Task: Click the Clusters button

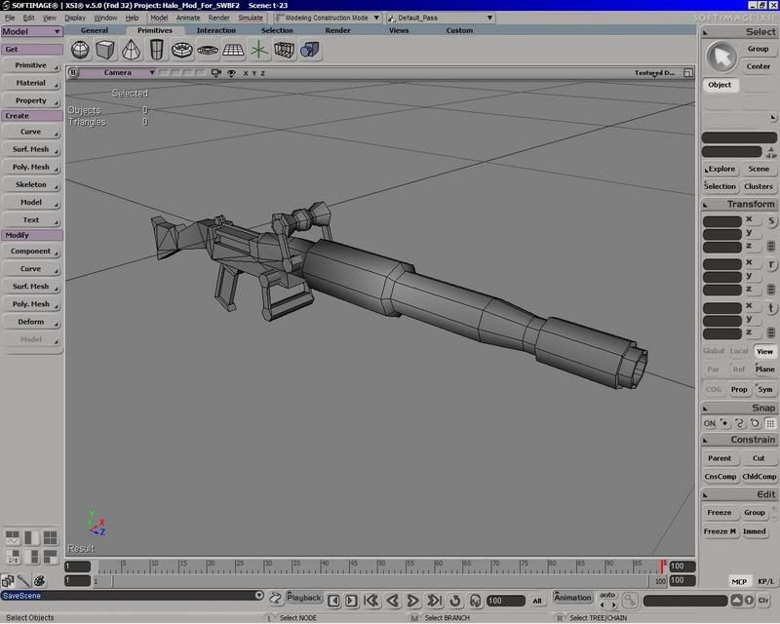Action: pyautogui.click(x=759, y=186)
